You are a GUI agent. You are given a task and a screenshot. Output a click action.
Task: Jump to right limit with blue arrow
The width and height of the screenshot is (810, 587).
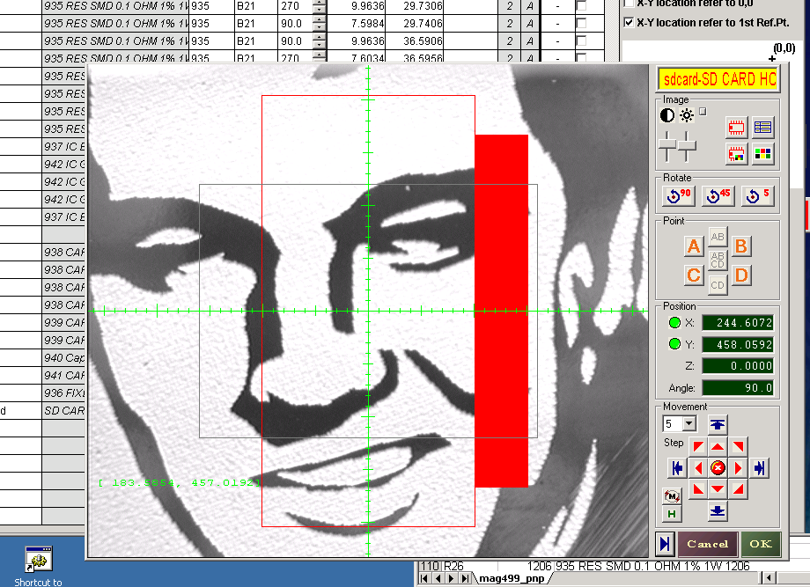tap(759, 468)
